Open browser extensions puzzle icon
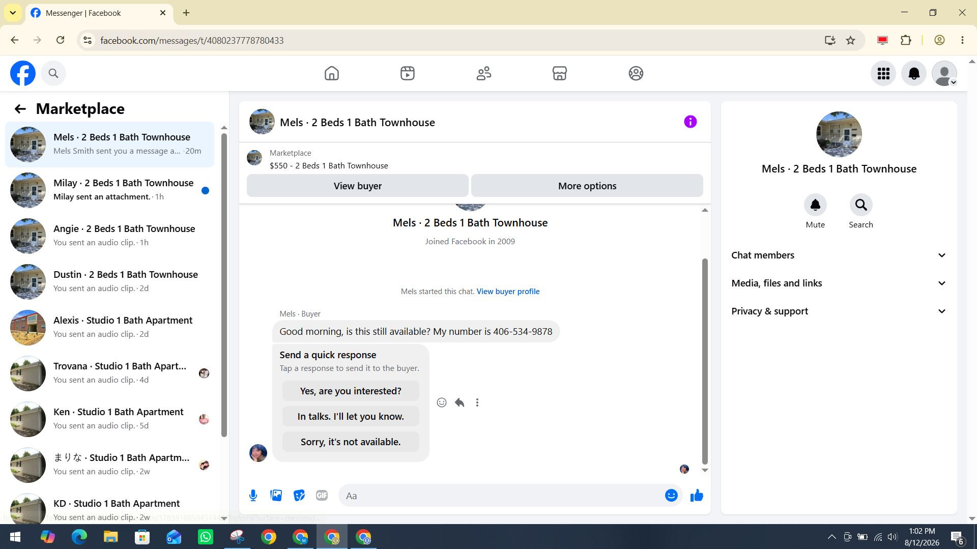The width and height of the screenshot is (977, 549). point(906,40)
